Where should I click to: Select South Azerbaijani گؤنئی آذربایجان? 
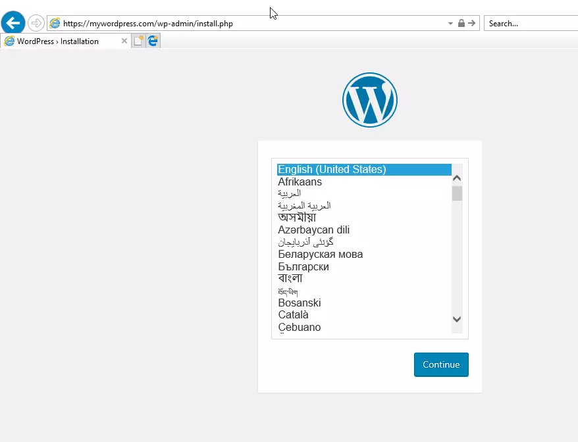pyautogui.click(x=364, y=242)
